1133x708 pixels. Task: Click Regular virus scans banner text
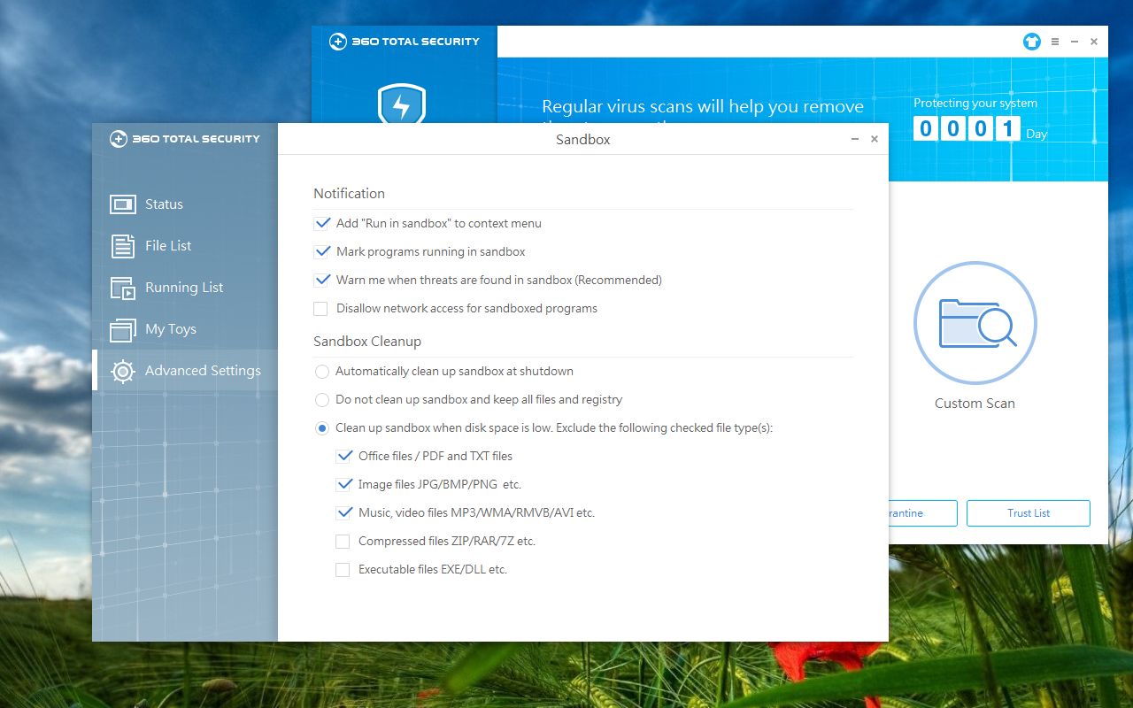point(703,107)
